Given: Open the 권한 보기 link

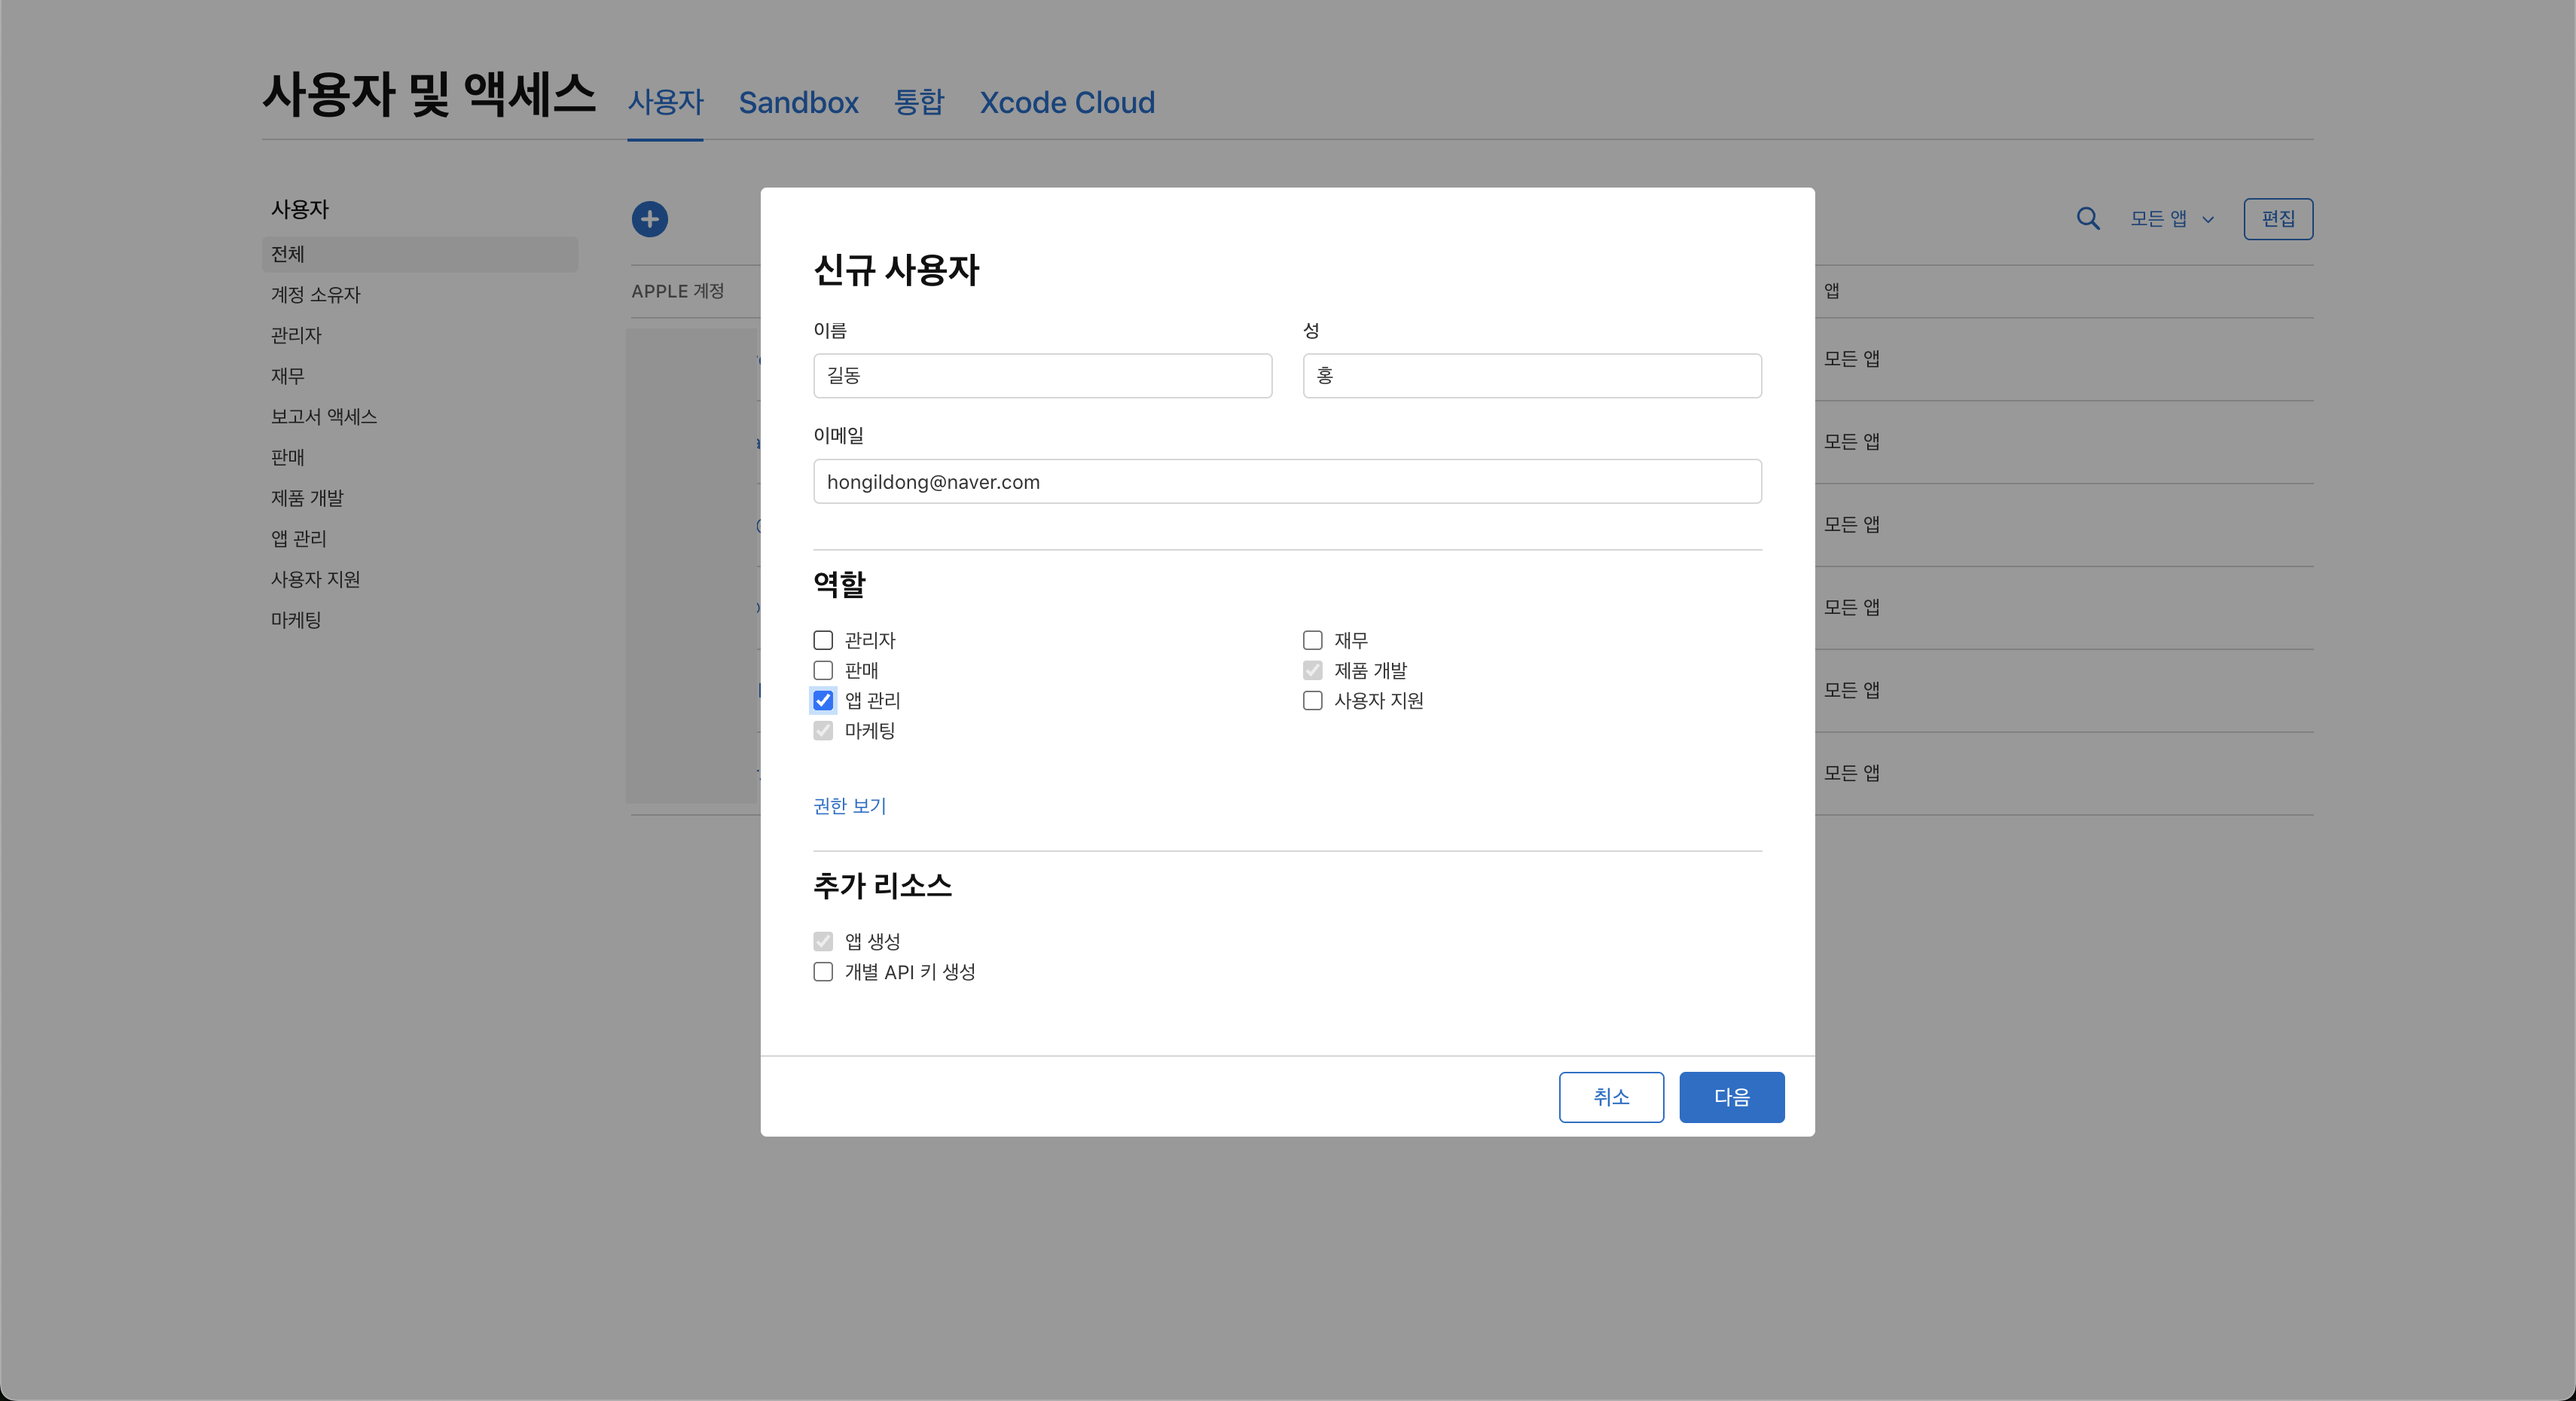Looking at the screenshot, I should pos(849,806).
